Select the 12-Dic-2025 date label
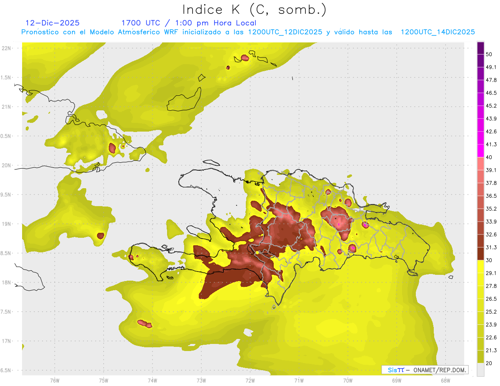The height and width of the screenshot is (386, 500). (52, 23)
